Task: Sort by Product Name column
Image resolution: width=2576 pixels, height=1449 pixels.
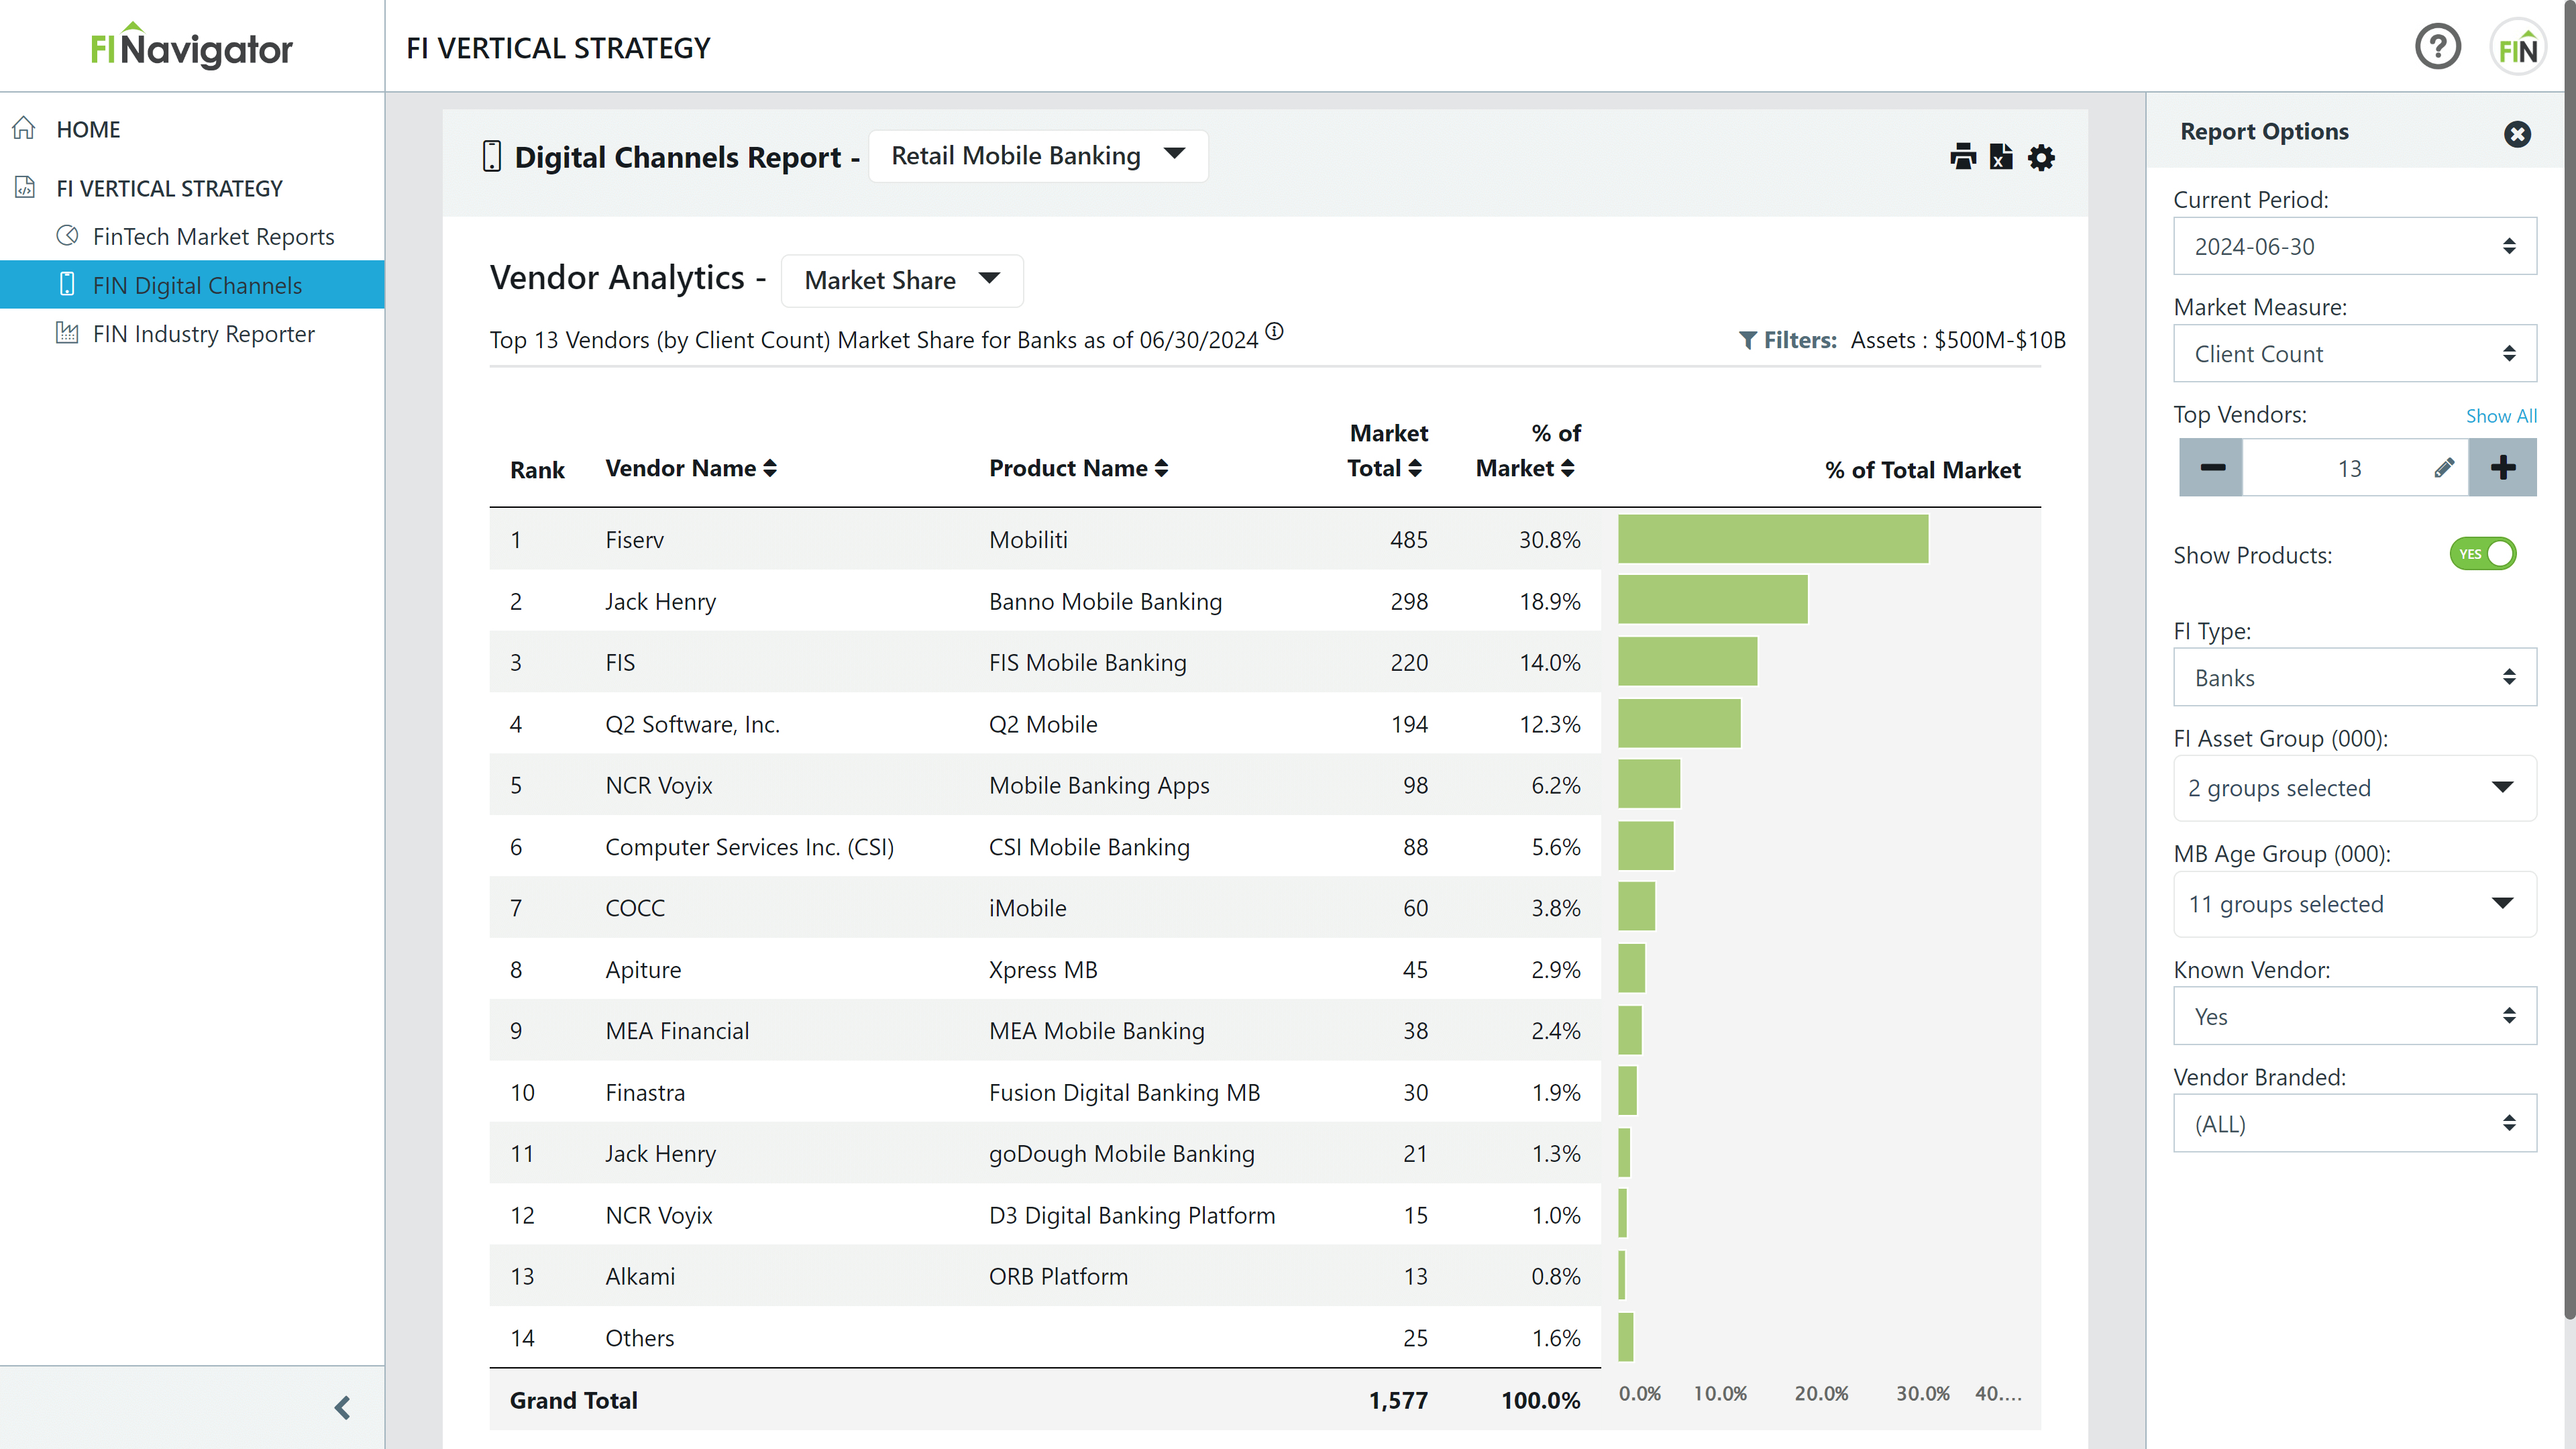Action: pyautogui.click(x=1078, y=468)
